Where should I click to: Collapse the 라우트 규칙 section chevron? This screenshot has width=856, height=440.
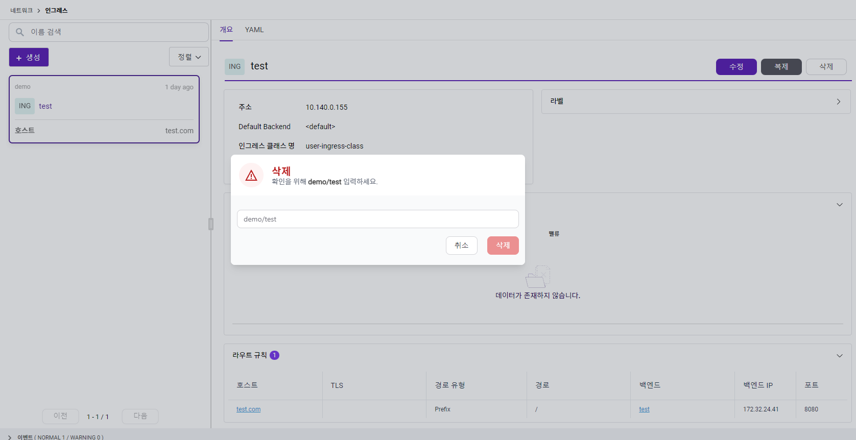click(840, 356)
